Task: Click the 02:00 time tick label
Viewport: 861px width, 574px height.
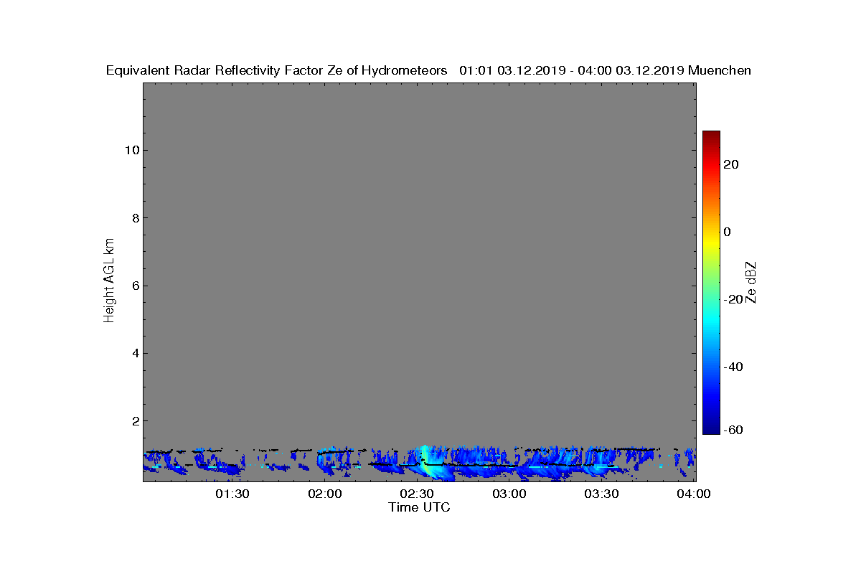Action: tap(324, 494)
